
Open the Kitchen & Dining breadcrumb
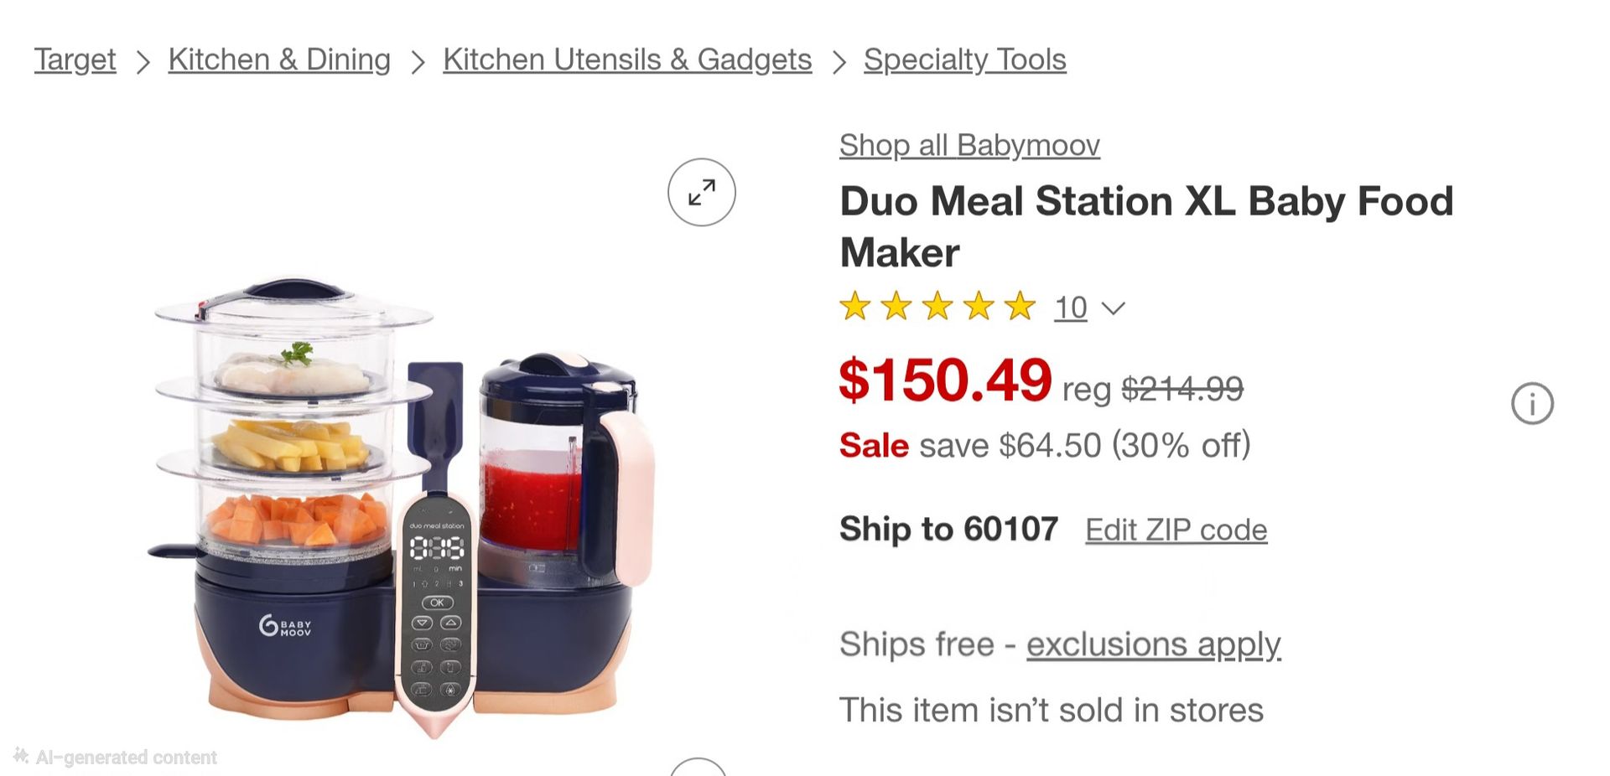pyautogui.click(x=279, y=59)
